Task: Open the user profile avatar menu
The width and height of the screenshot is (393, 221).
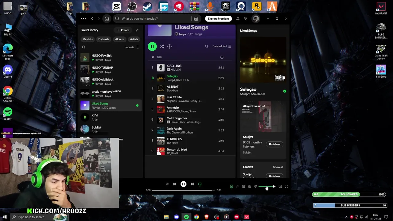Action: coord(255,19)
